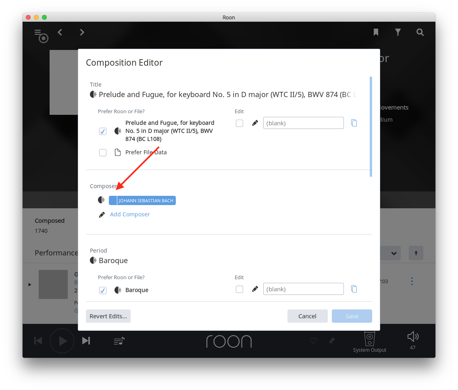Click the period edit text field
Image resolution: width=458 pixels, height=390 pixels.
(x=303, y=289)
